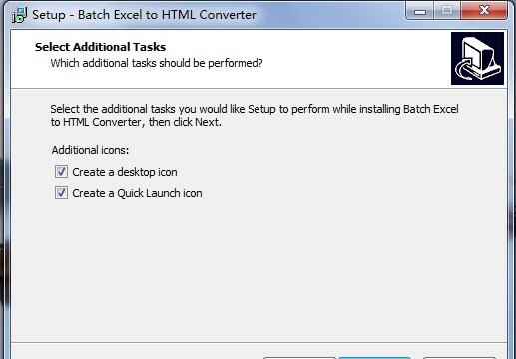The height and width of the screenshot is (359, 516).
Task: Click "Which additional tasks should be performed?" text
Action: coord(157,63)
